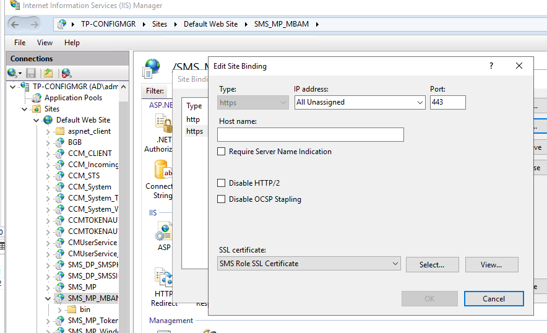Select the bin folder icon under SMS_MP_MBAM

pyautogui.click(x=72, y=309)
